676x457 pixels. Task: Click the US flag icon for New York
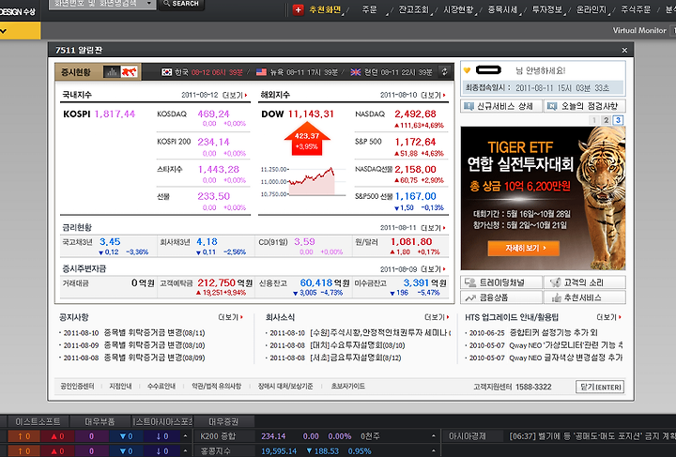pos(261,72)
